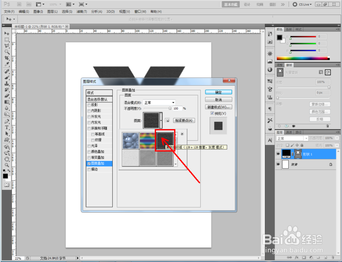Select the Custom Shape tool

[x=7, y=140]
